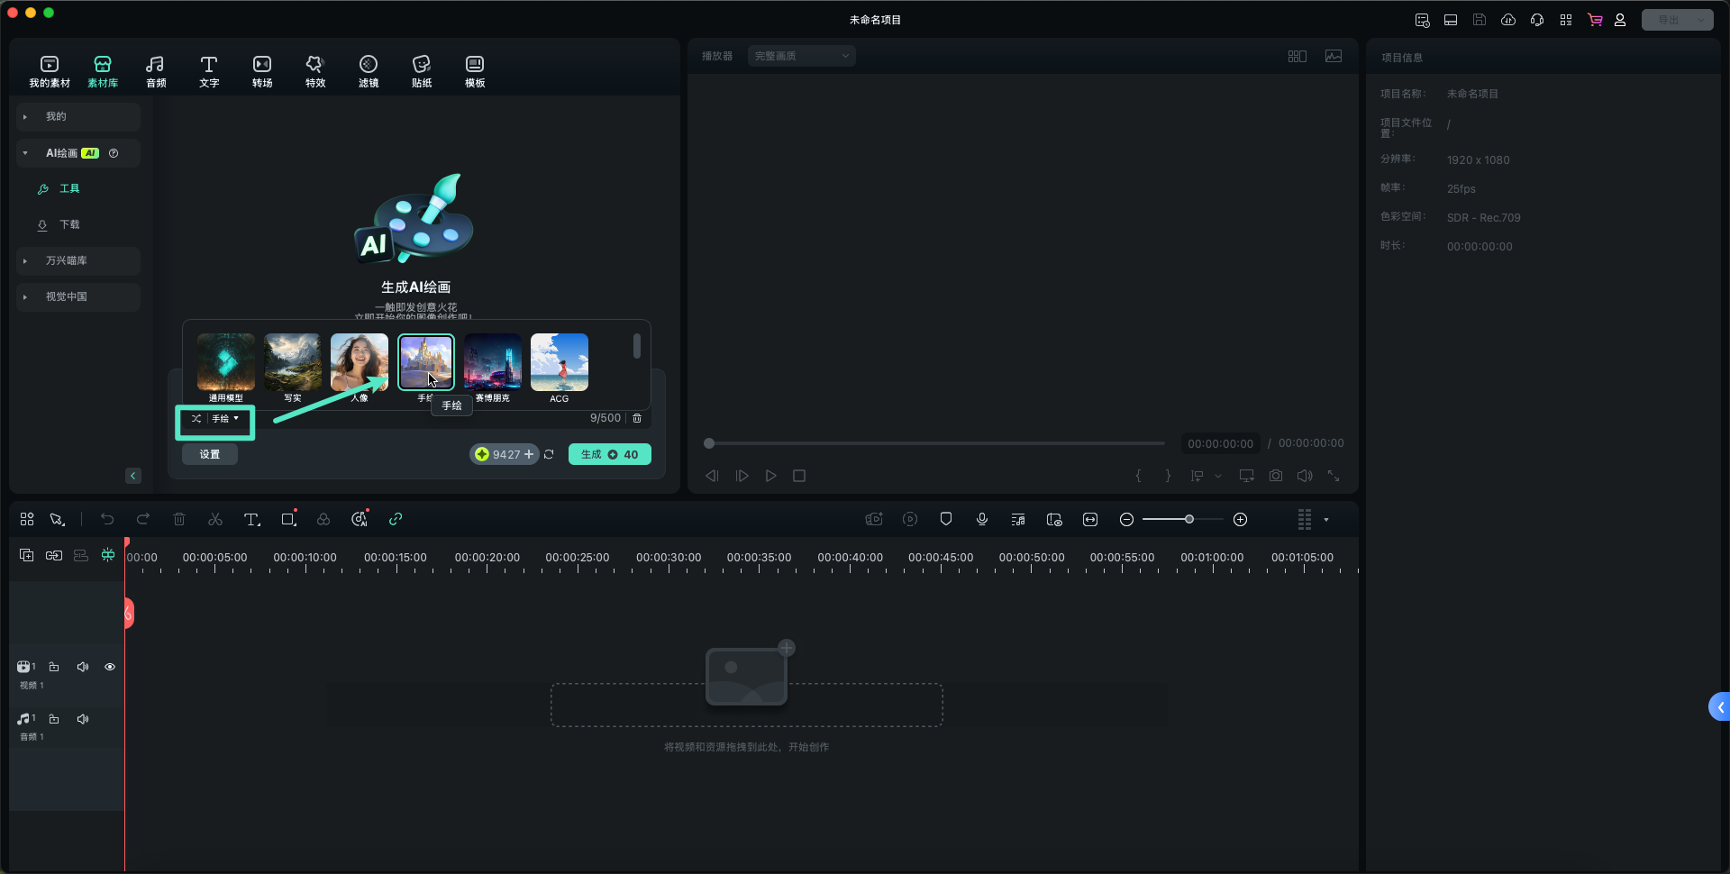The height and width of the screenshot is (874, 1730).
Task: Open the shopping cart icon
Action: 1595,20
